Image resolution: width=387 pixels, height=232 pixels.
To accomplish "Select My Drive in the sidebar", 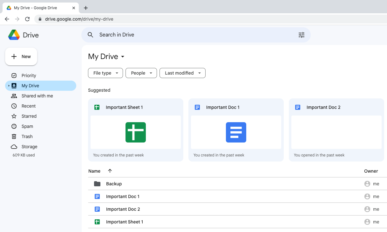I will (x=41, y=86).
